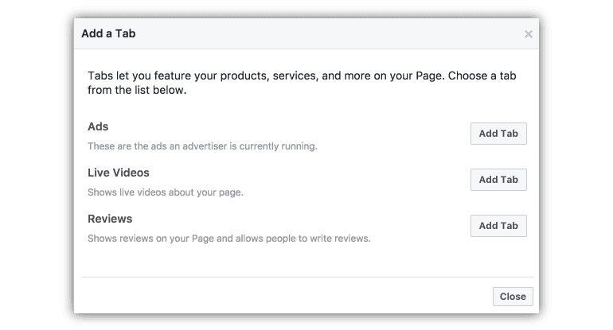Add the Live Videos tab
The height and width of the screenshot is (330, 613).
coord(498,180)
